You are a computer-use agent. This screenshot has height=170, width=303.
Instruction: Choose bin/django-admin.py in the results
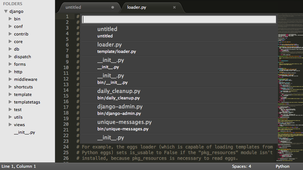pyautogui.click(x=179, y=110)
